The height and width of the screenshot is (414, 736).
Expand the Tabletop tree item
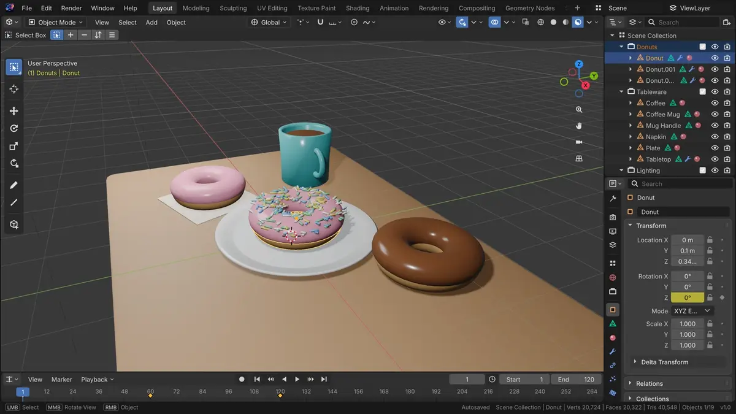(631, 159)
